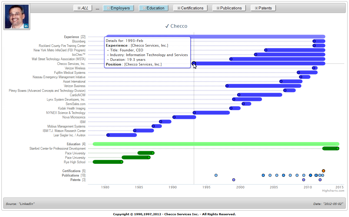Click the Source "LinkedIn" footer text

click(x=20, y=204)
